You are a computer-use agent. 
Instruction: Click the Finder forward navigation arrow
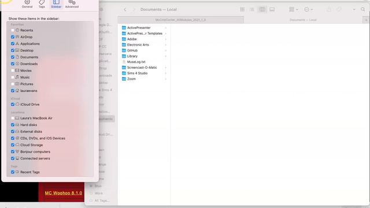[x=134, y=9]
